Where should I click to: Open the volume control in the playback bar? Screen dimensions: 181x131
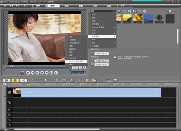click(56, 73)
